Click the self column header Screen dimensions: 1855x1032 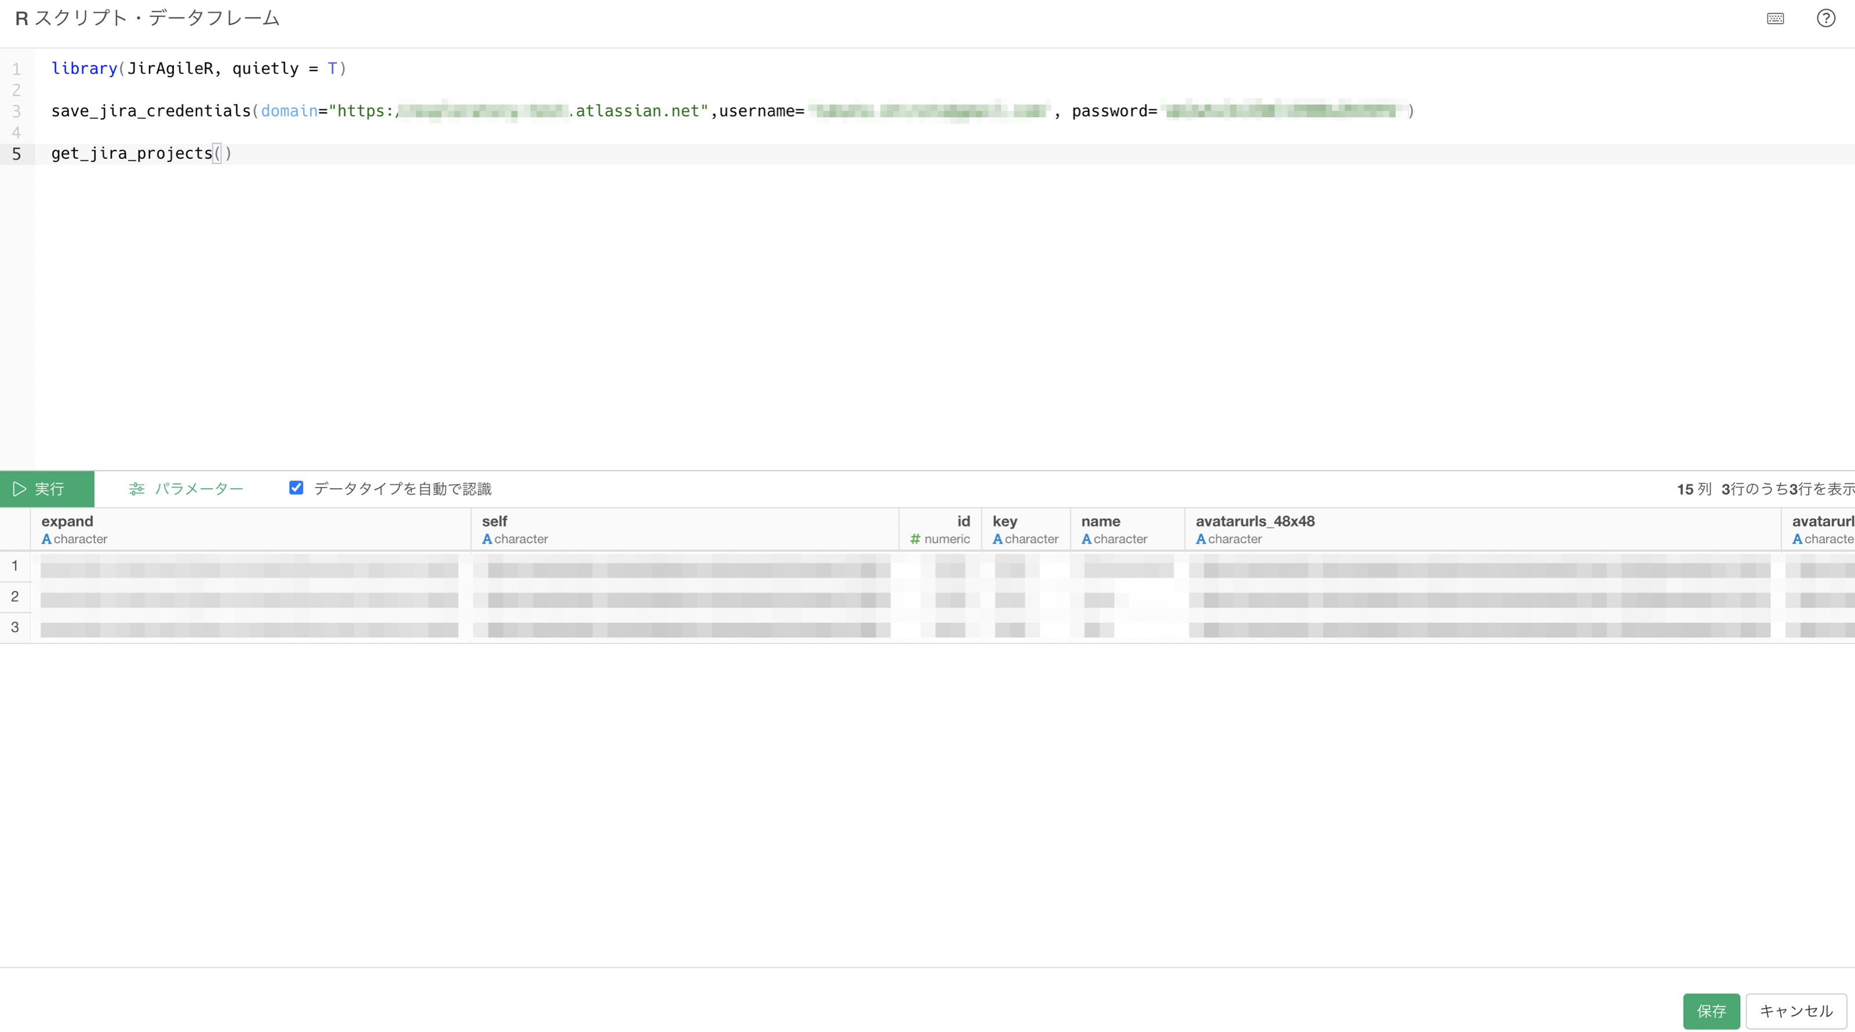(x=494, y=521)
